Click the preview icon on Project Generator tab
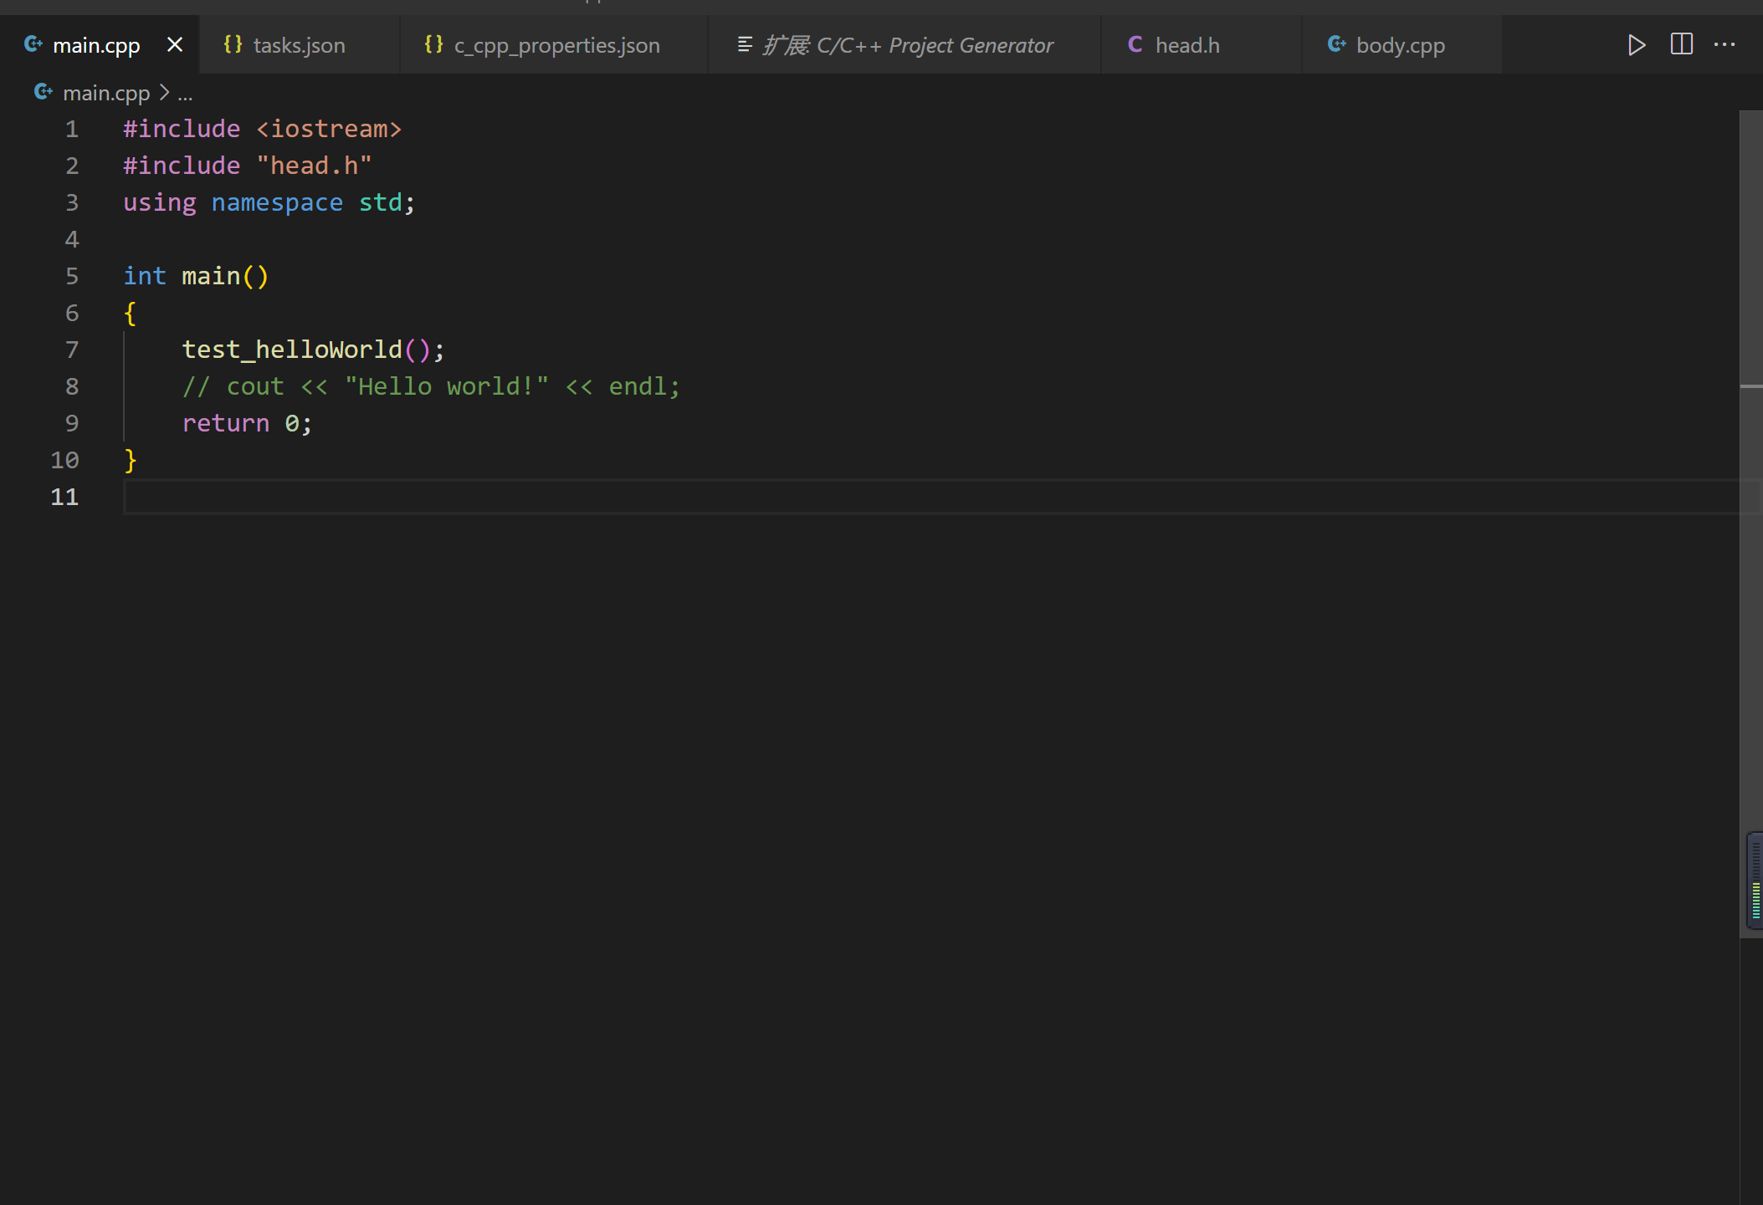 click(x=745, y=44)
